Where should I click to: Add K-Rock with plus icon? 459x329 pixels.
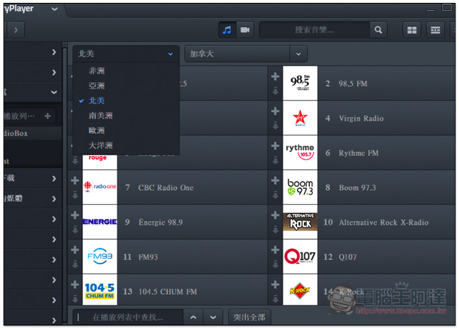pos(275,284)
